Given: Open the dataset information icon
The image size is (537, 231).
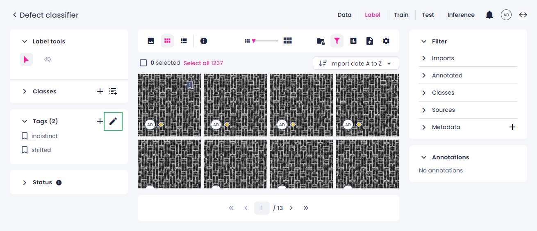Looking at the screenshot, I should (x=204, y=41).
